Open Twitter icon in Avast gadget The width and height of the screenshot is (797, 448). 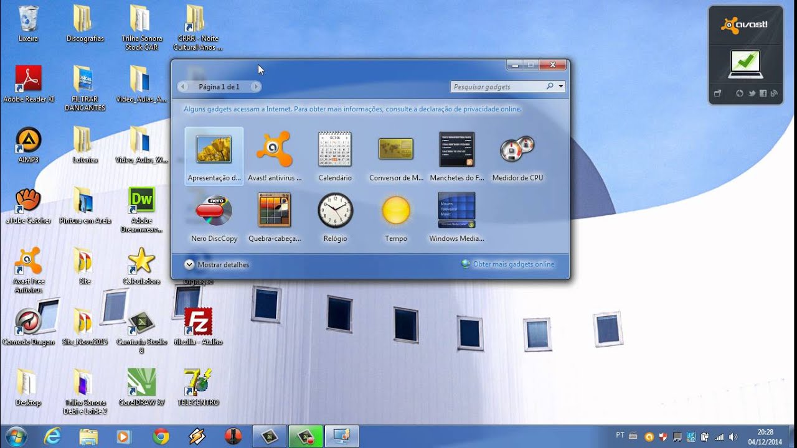(x=752, y=93)
